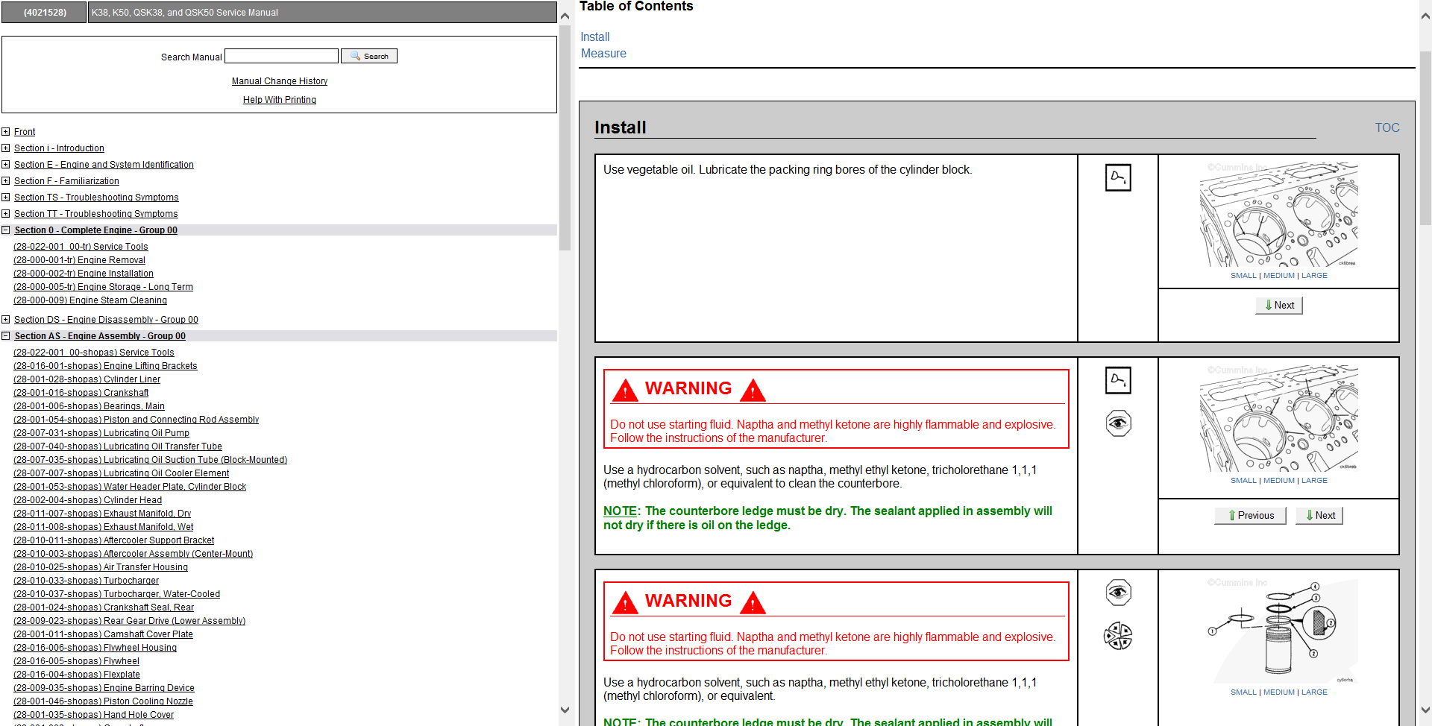
Task: Jump to Install in Table of Contents
Action: click(x=595, y=37)
